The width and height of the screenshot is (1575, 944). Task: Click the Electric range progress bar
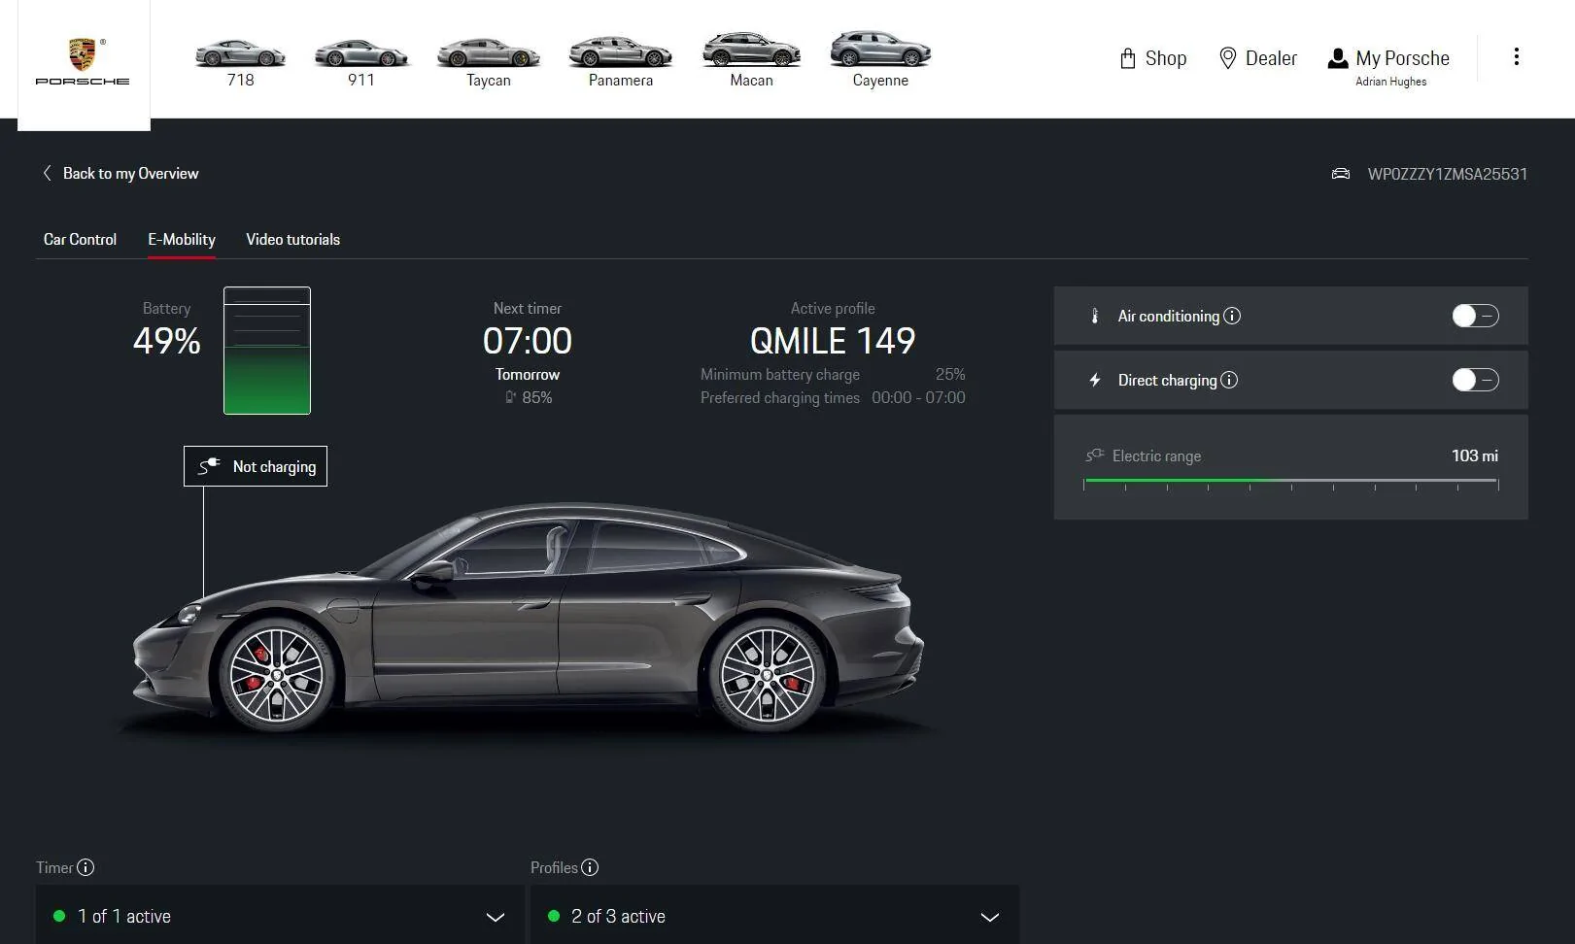(x=1291, y=482)
